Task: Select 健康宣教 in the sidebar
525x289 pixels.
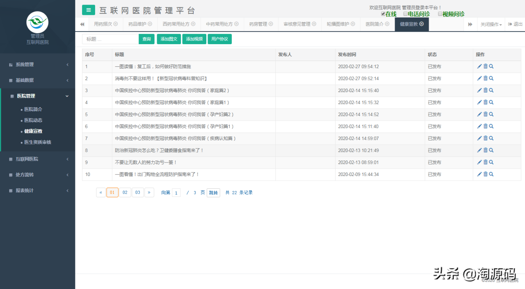Action: coord(33,131)
